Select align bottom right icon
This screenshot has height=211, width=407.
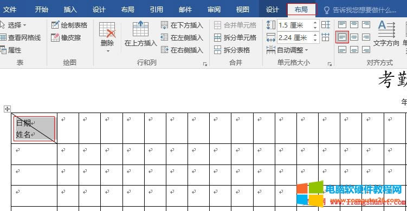click(366, 50)
